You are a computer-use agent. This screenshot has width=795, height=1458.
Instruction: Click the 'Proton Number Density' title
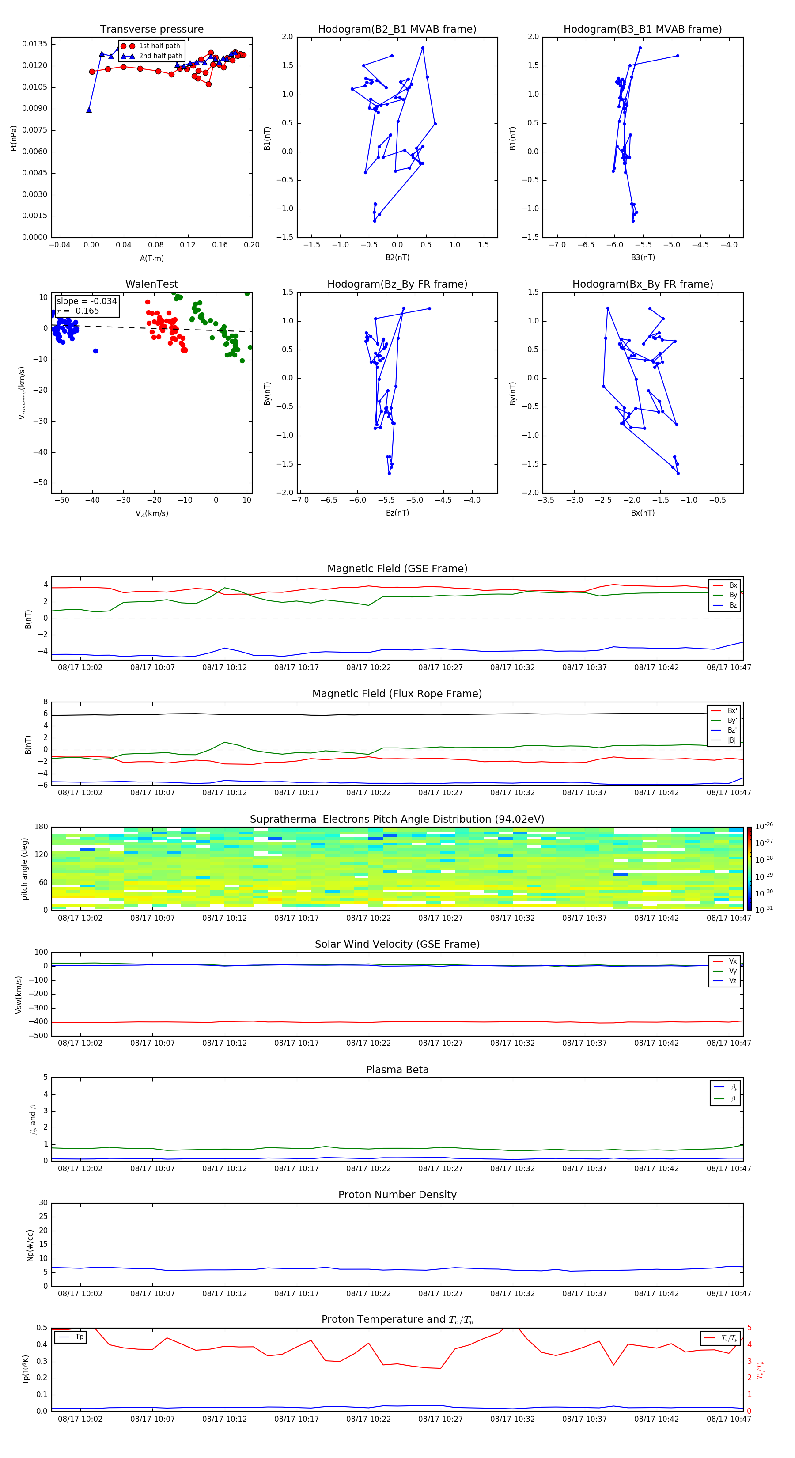(397, 1195)
